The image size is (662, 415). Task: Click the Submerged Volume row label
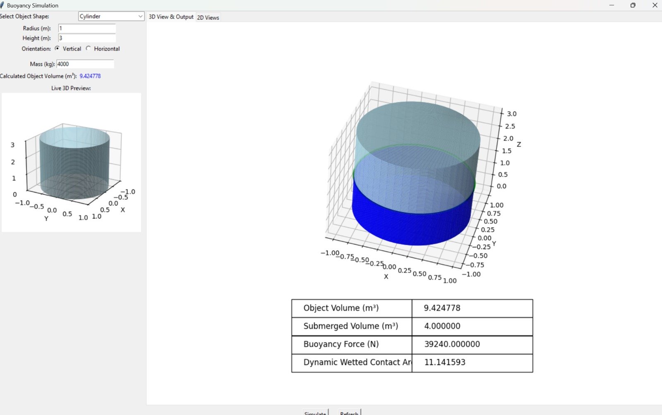point(351,327)
